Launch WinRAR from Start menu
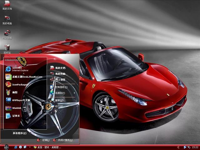Screen dimensions: 200x150 coord(17,108)
